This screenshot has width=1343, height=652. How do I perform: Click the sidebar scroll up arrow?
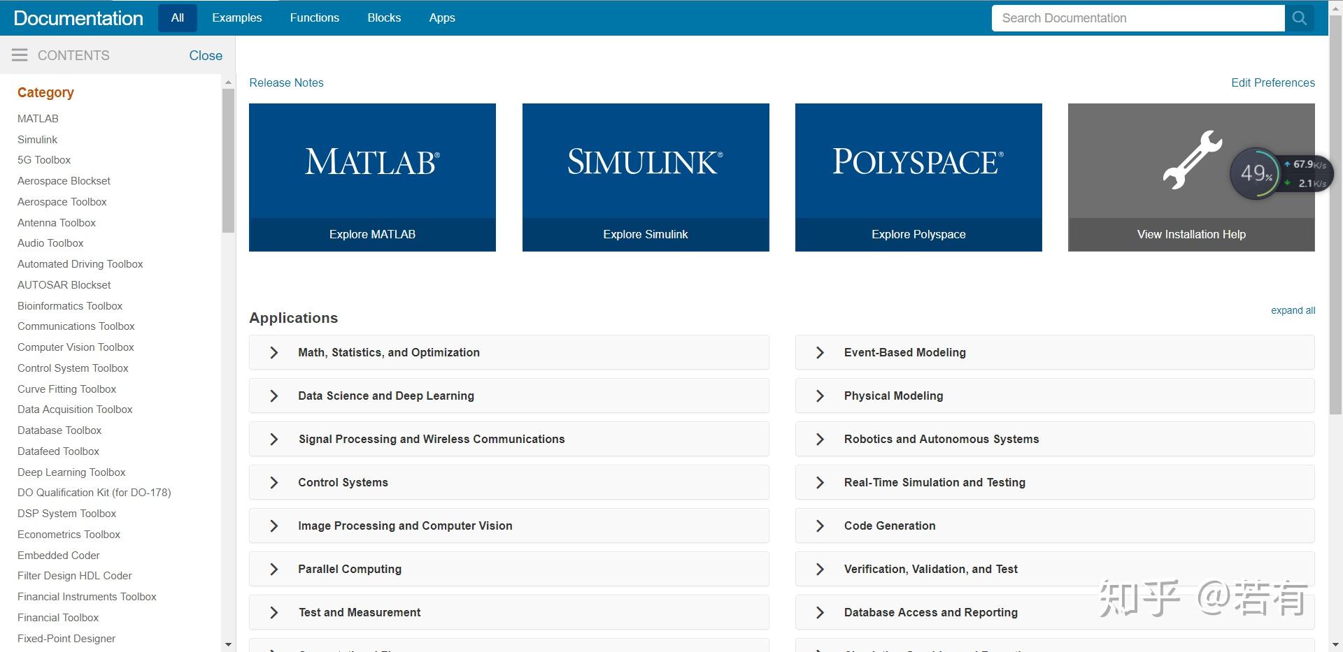tap(228, 82)
